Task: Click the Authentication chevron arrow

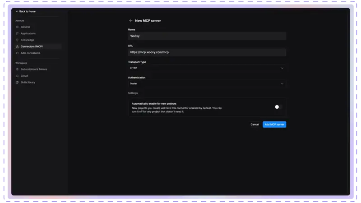Action: (282, 83)
